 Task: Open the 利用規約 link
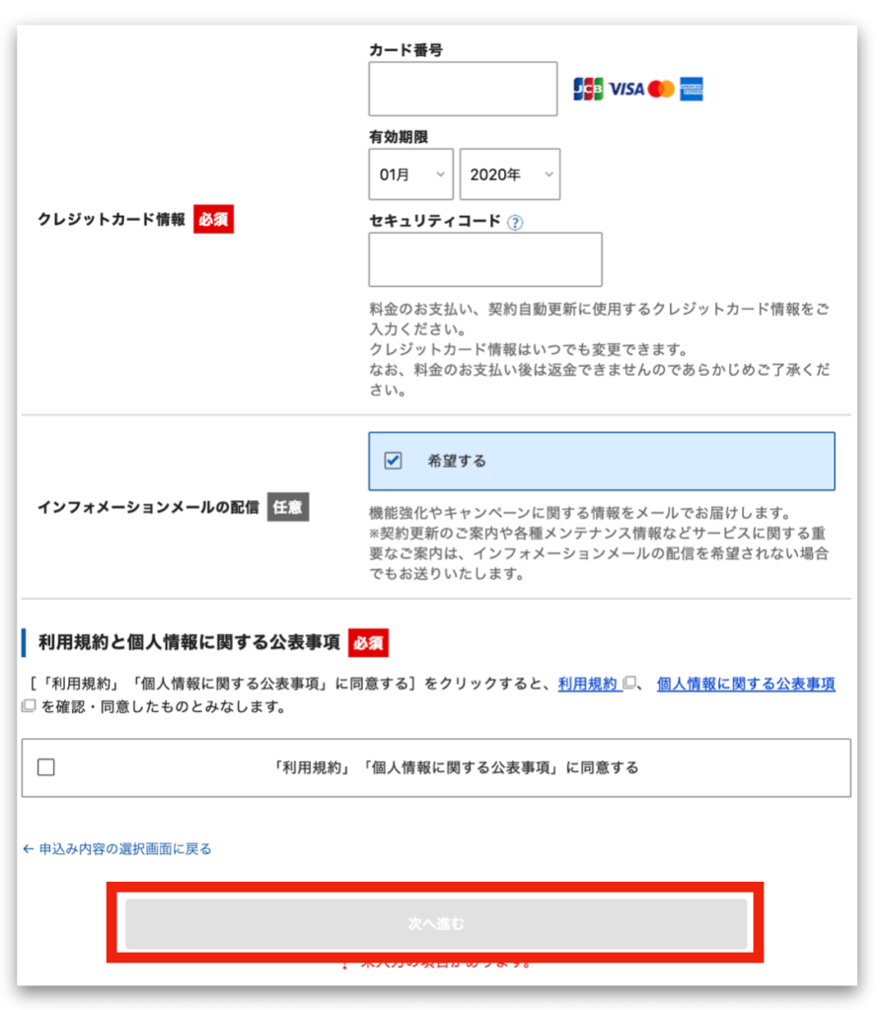pos(589,684)
